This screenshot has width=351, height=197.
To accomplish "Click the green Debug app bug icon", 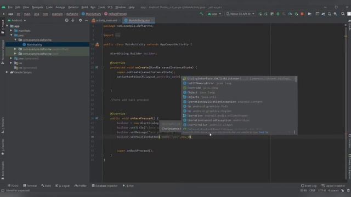I will click(x=278, y=14).
